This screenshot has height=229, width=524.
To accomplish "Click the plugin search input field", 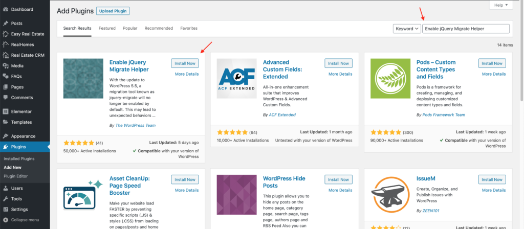I will coord(466,29).
